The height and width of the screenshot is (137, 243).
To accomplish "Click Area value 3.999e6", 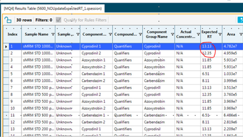I will [230, 81].
